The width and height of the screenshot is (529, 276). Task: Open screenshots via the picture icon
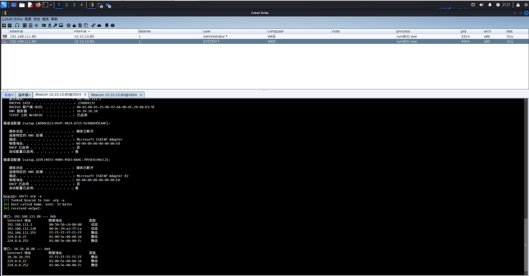(x=61, y=25)
